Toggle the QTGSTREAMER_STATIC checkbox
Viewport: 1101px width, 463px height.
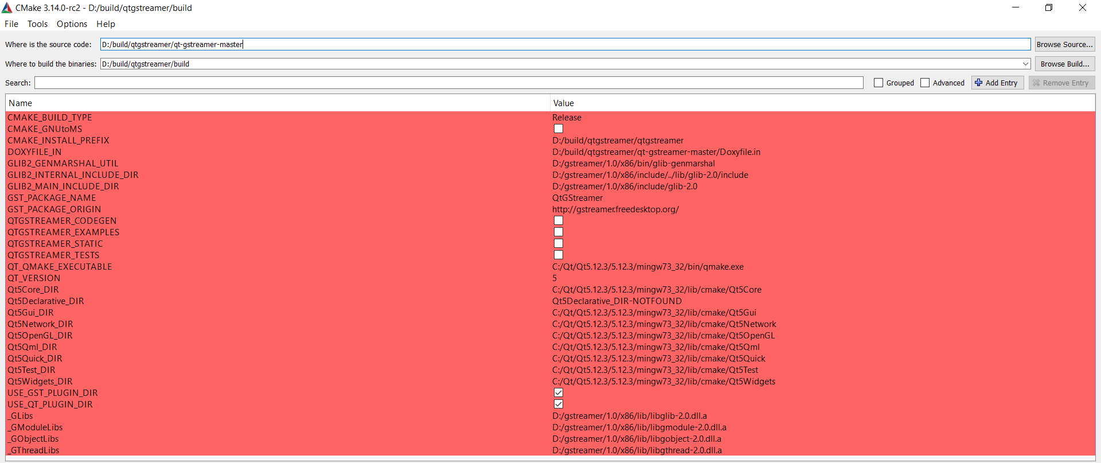(559, 243)
